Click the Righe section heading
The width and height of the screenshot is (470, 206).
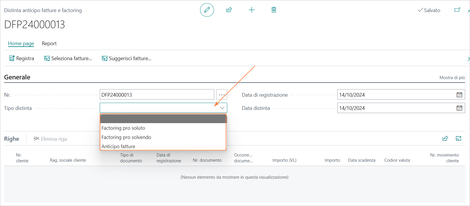point(12,139)
